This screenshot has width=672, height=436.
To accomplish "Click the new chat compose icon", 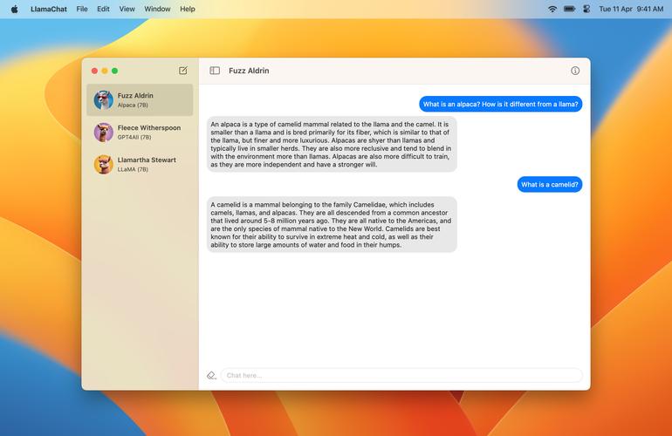I will pos(183,71).
